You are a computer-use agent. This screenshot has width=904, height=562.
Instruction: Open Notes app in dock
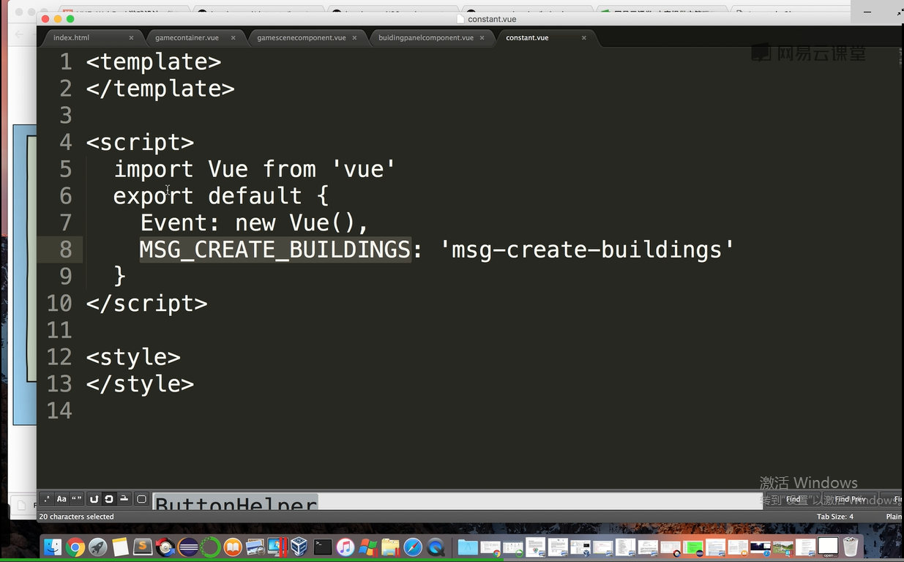click(120, 547)
